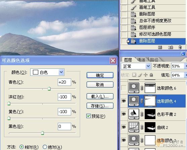Click the 确定 button

point(100,75)
